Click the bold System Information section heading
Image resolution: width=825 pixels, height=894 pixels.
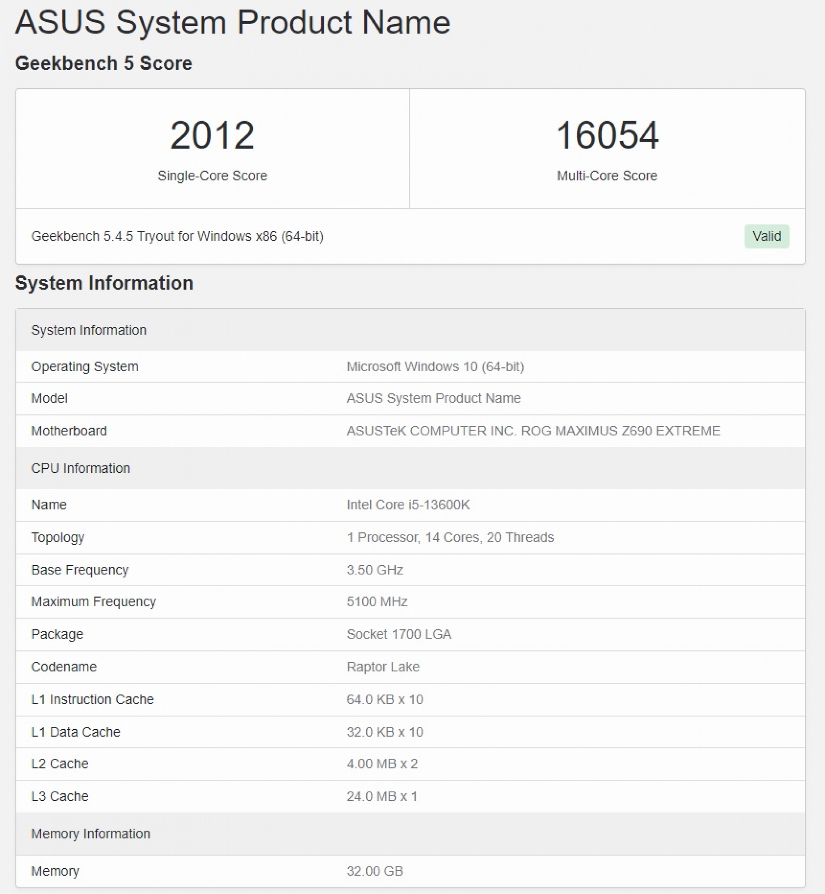tap(104, 283)
